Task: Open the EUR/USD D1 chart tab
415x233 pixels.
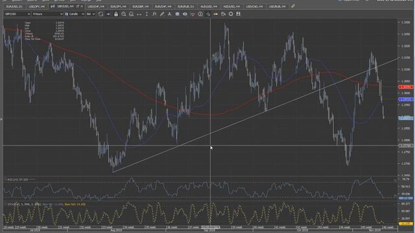Action: tap(14, 6)
